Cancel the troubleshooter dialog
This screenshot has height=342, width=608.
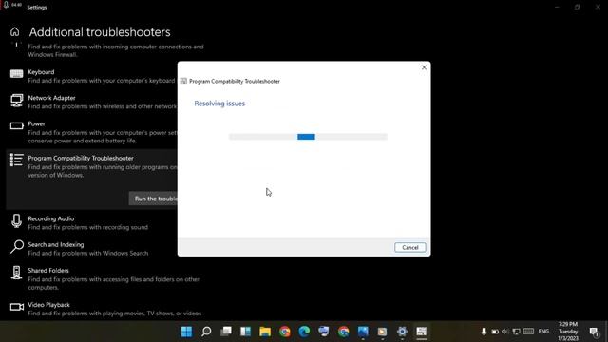click(x=409, y=247)
